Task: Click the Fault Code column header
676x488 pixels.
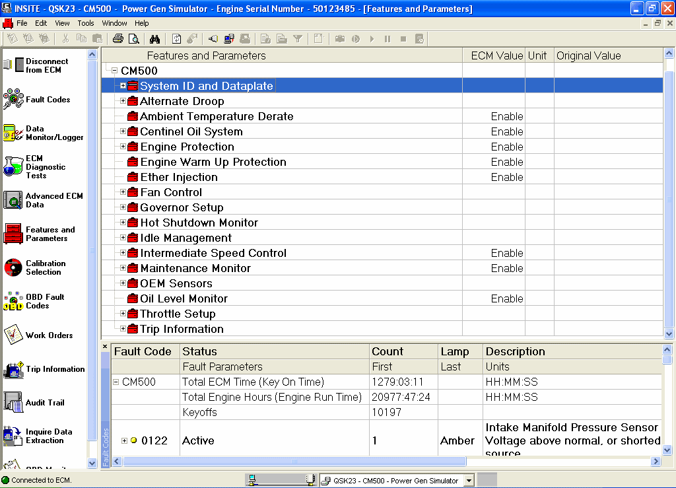Action: 145,351
